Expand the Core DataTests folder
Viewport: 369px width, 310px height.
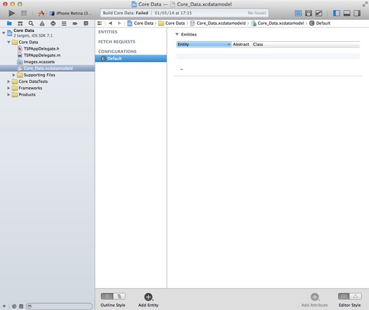point(9,82)
